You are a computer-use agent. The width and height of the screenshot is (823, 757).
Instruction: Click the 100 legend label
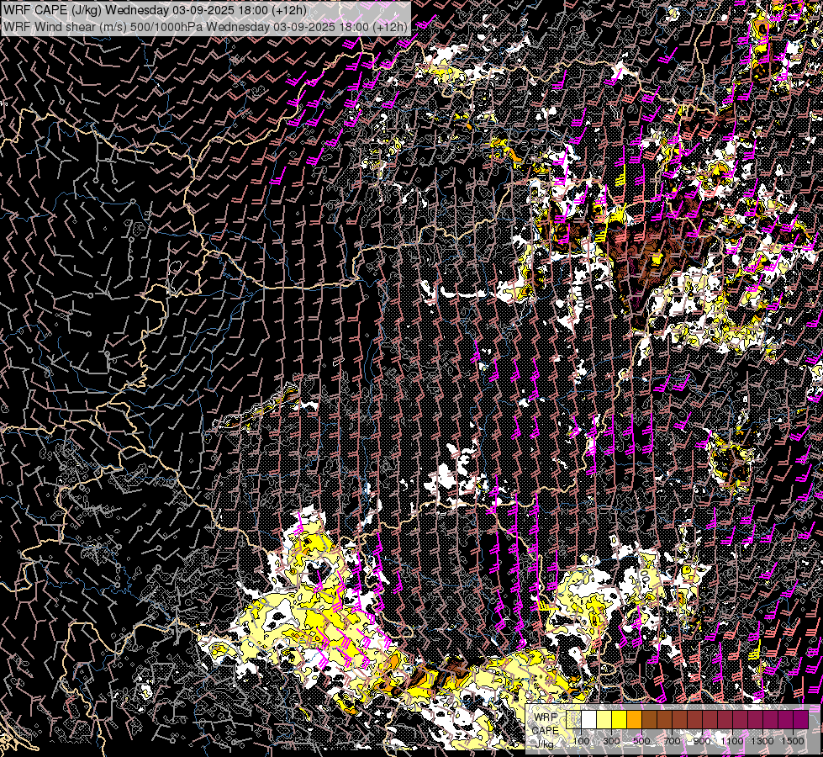click(x=581, y=741)
